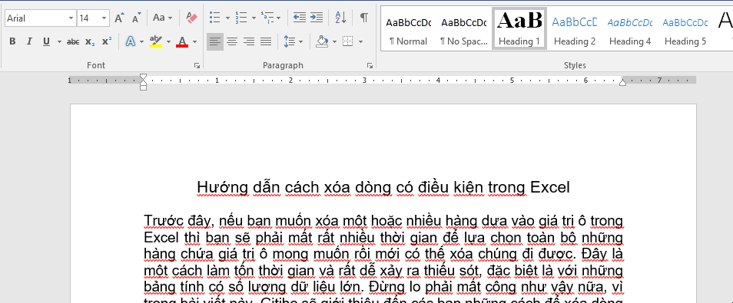
Task: Select Align Right
Action: (249, 41)
